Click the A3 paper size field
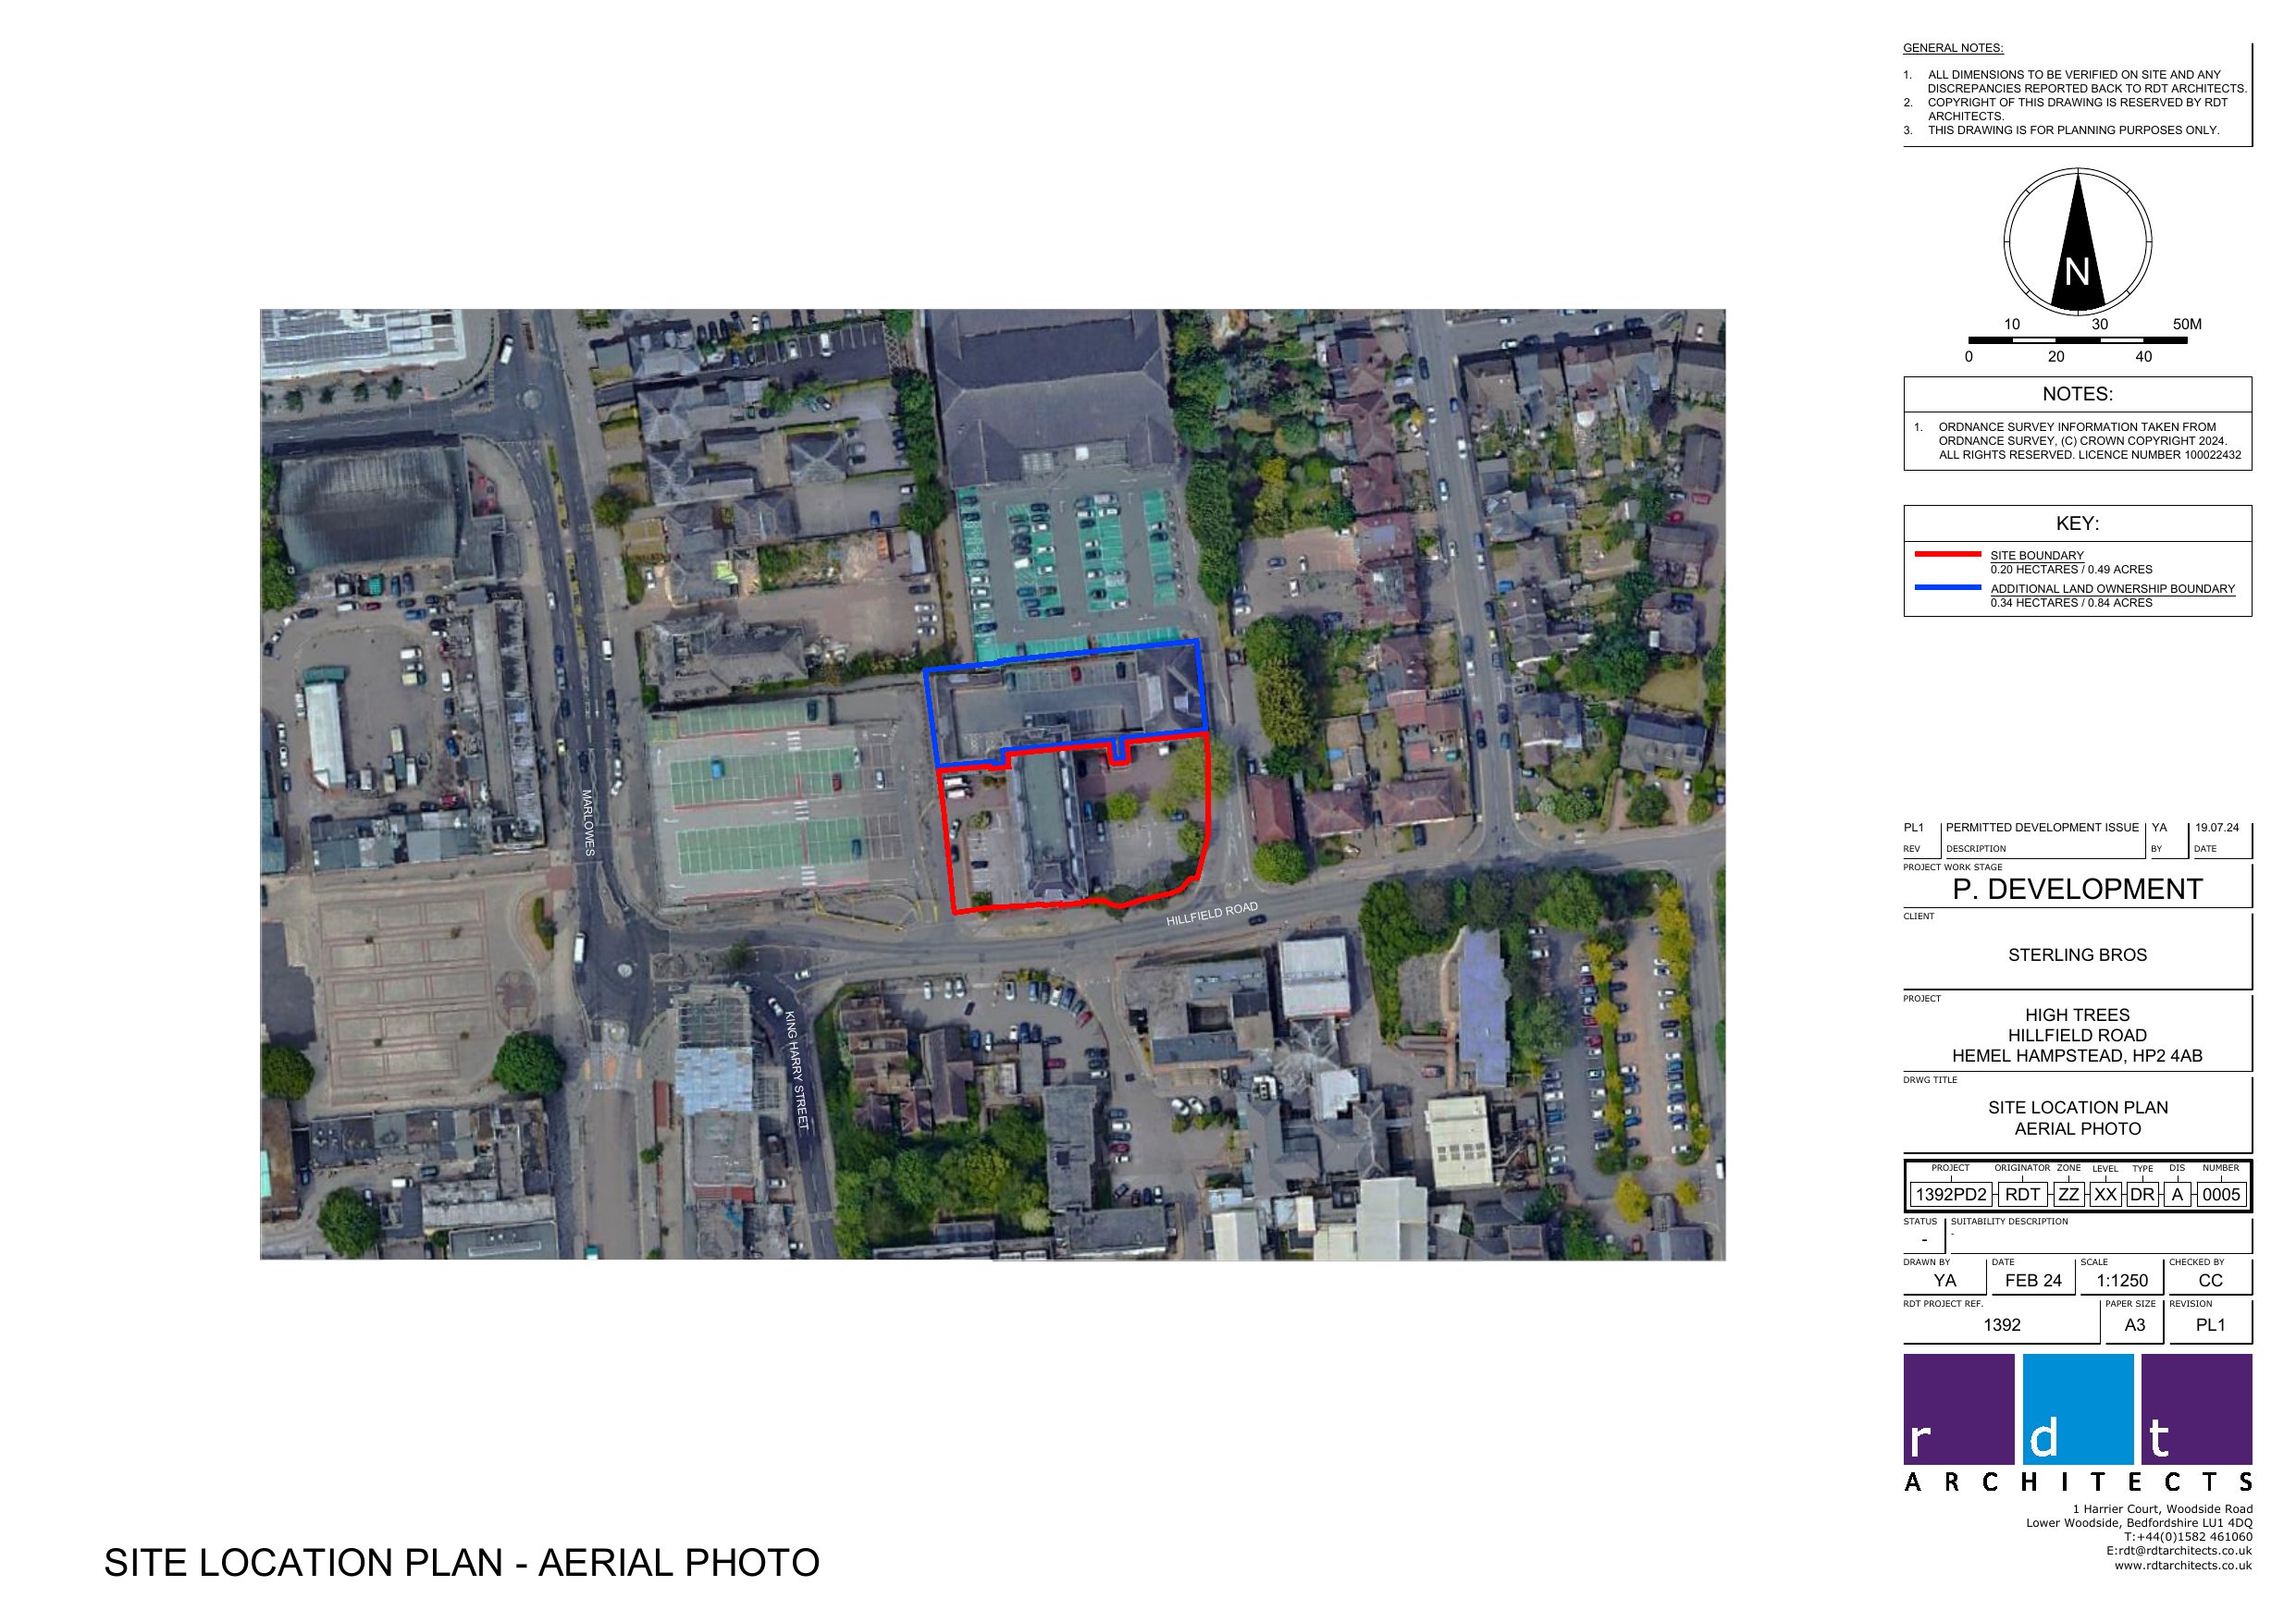Image resolution: width=2296 pixels, height=1623 pixels. pyautogui.click(x=2134, y=1325)
